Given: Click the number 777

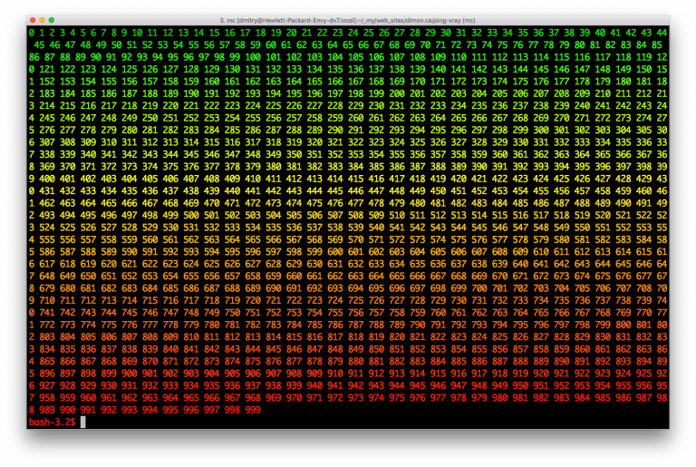Looking at the screenshot, I should 150,325.
